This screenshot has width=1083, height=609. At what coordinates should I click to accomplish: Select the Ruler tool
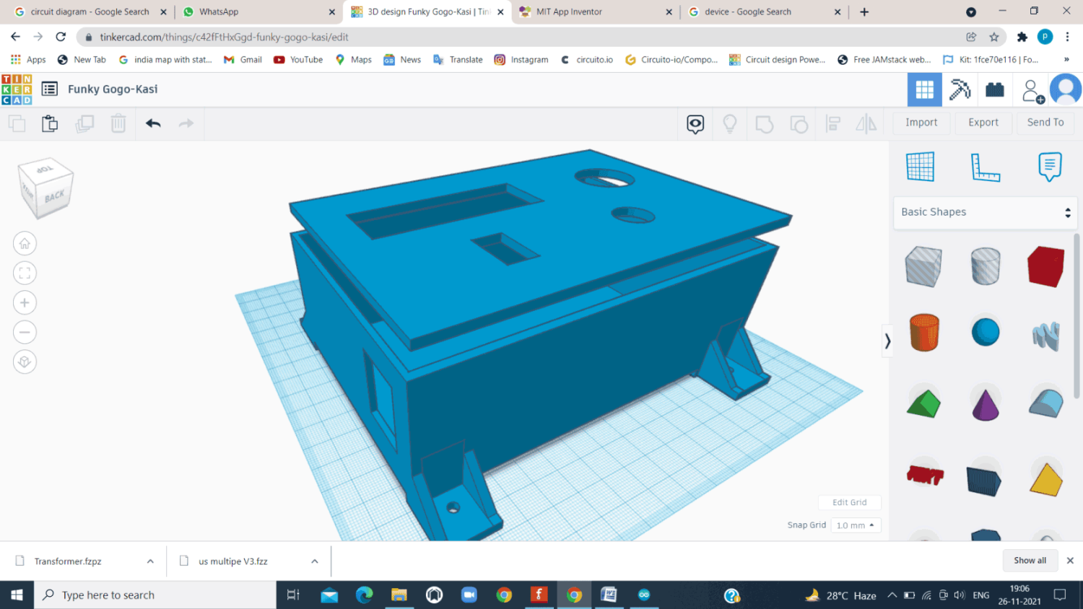pyautogui.click(x=985, y=166)
